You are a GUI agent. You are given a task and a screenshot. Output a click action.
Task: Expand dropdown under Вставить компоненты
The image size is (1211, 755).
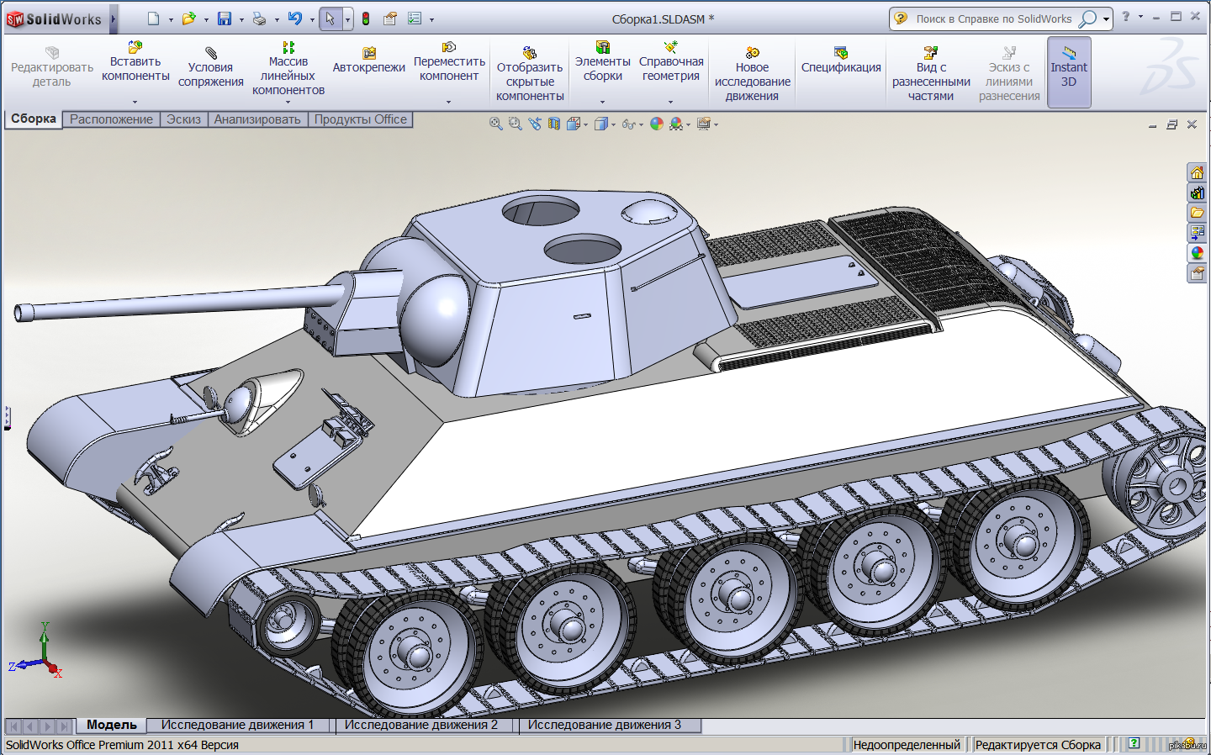pos(135,103)
